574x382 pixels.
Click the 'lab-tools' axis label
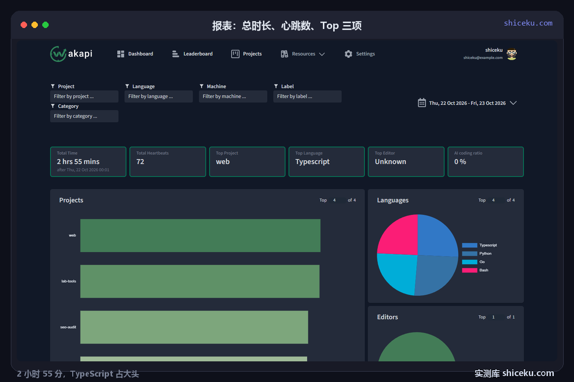(68, 281)
